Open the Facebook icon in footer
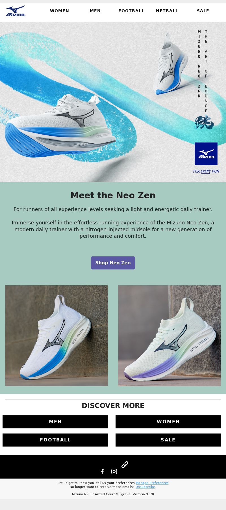226x510 pixels. point(102,471)
